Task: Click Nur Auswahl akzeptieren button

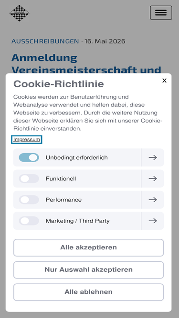Action: 88,270
